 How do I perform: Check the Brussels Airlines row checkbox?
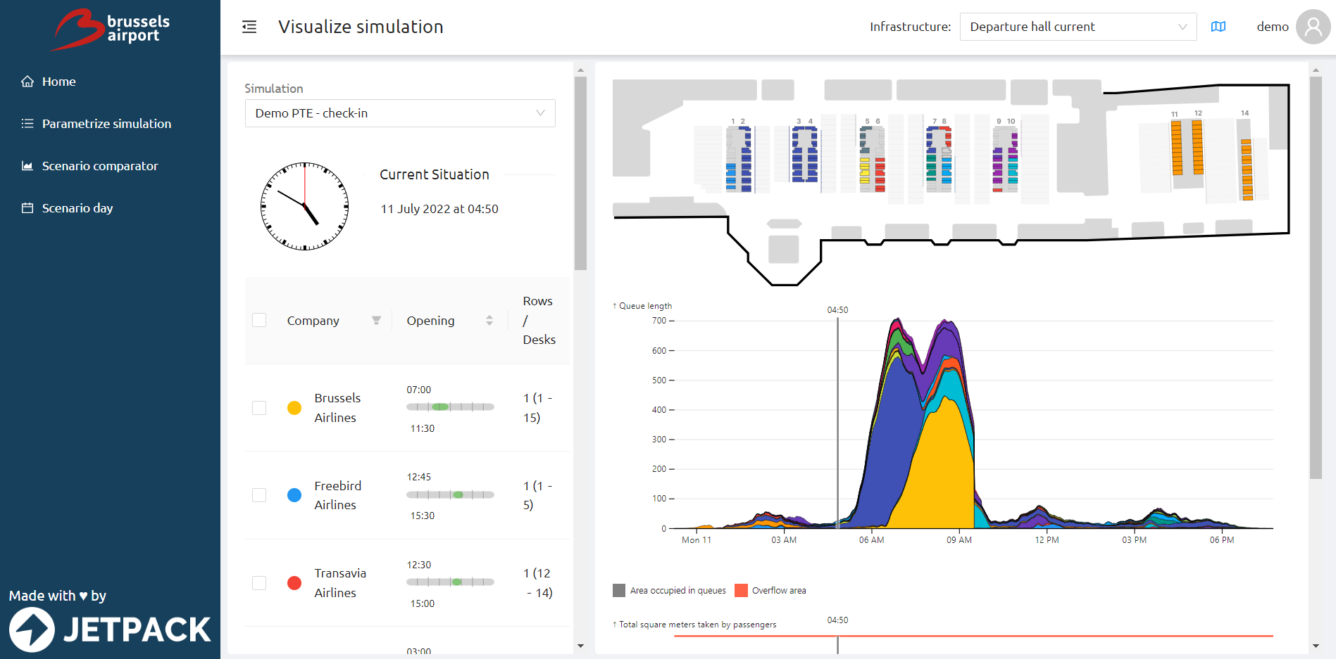259,408
